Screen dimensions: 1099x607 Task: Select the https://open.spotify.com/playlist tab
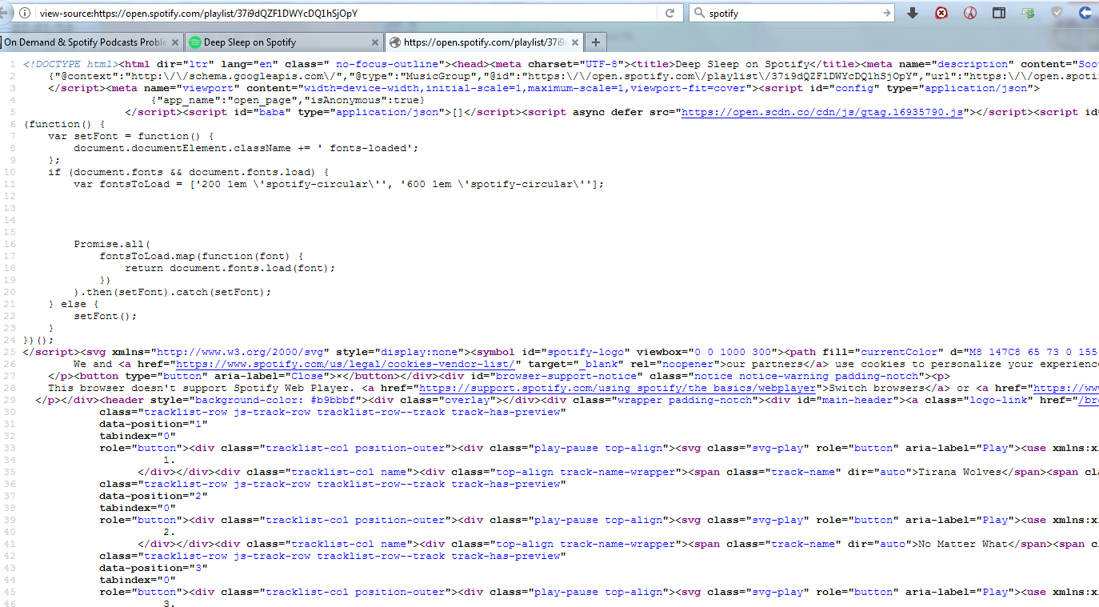point(484,42)
